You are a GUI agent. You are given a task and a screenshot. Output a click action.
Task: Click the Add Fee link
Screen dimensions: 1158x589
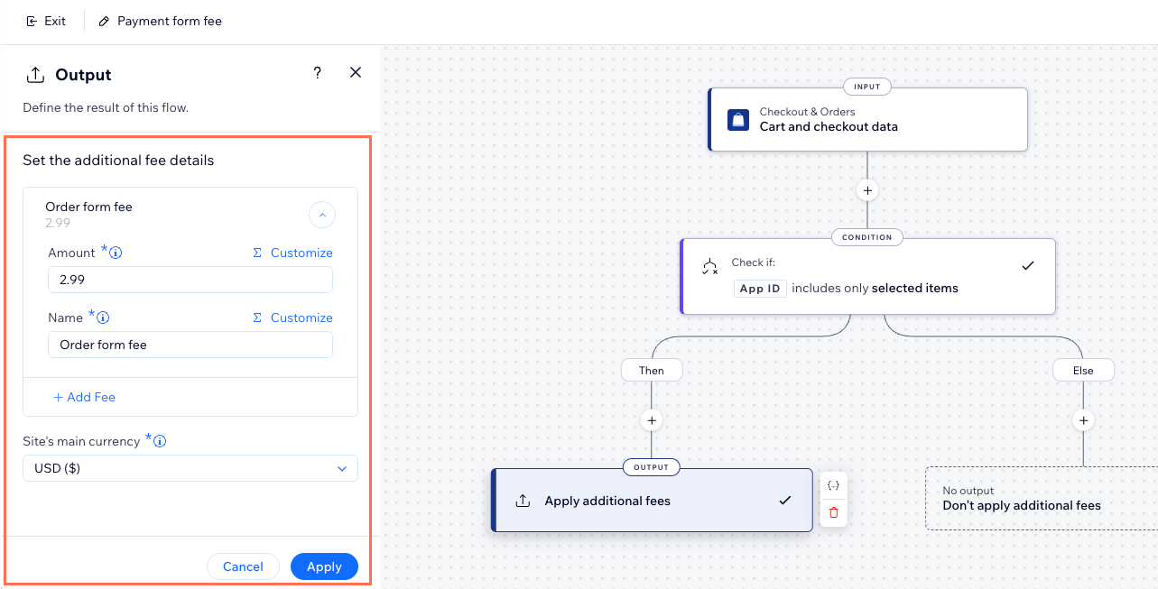pyautogui.click(x=84, y=397)
